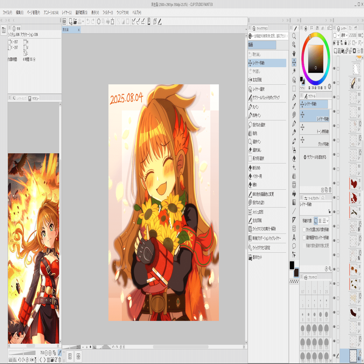Toggle visibility eye of topmost layer
Viewport: 364px width, 364px height.
[x=334, y=69]
